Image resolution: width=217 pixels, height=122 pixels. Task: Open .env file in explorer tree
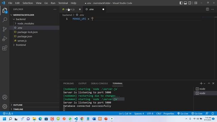[x=35, y=28]
